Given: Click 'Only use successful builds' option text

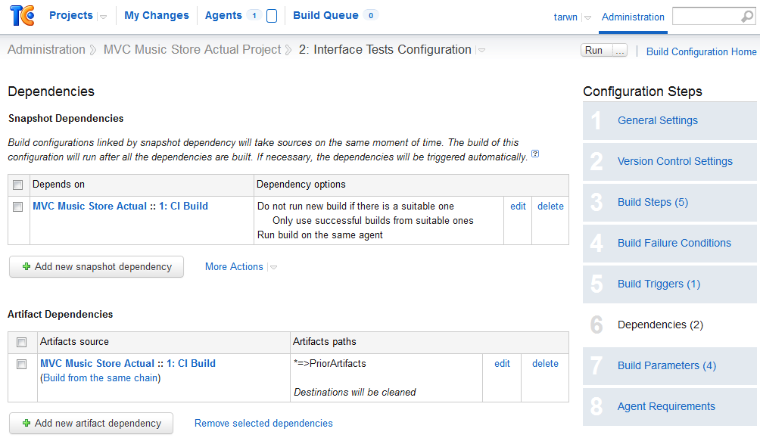Looking at the screenshot, I should (x=372, y=221).
